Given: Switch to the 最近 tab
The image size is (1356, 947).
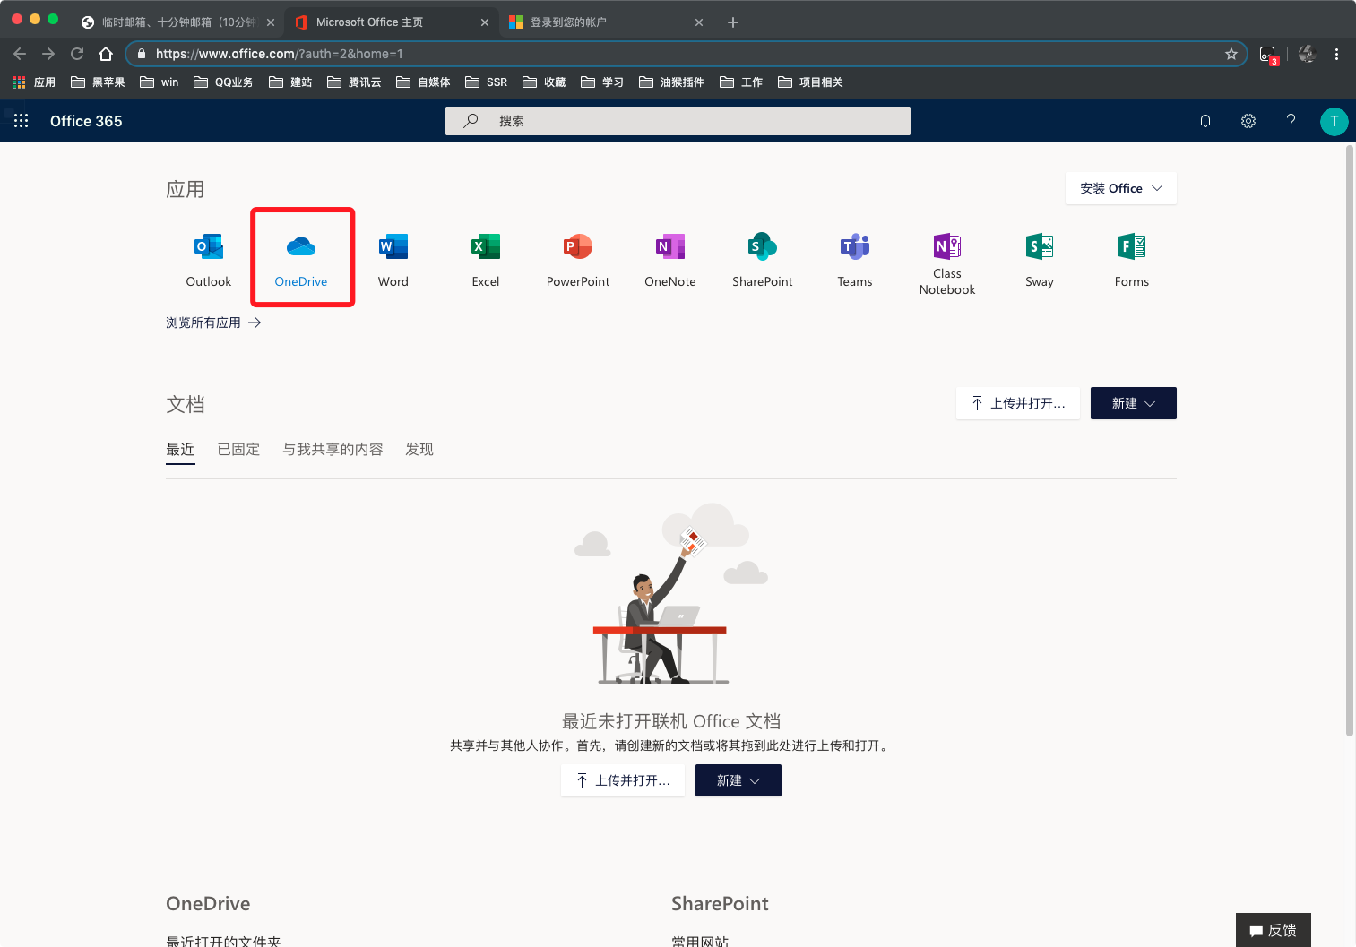Looking at the screenshot, I should click(x=180, y=450).
